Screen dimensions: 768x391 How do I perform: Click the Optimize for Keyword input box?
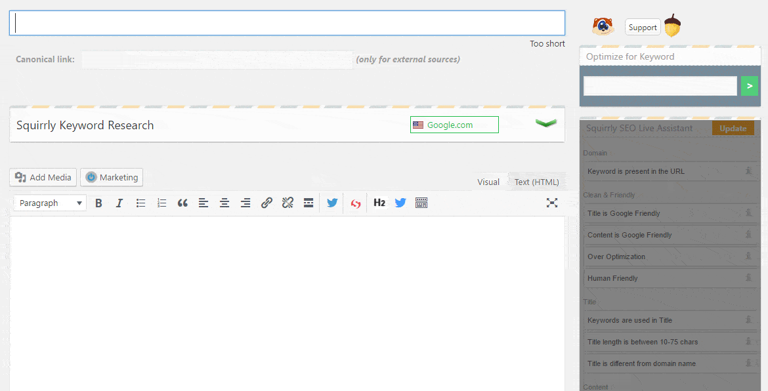click(660, 86)
